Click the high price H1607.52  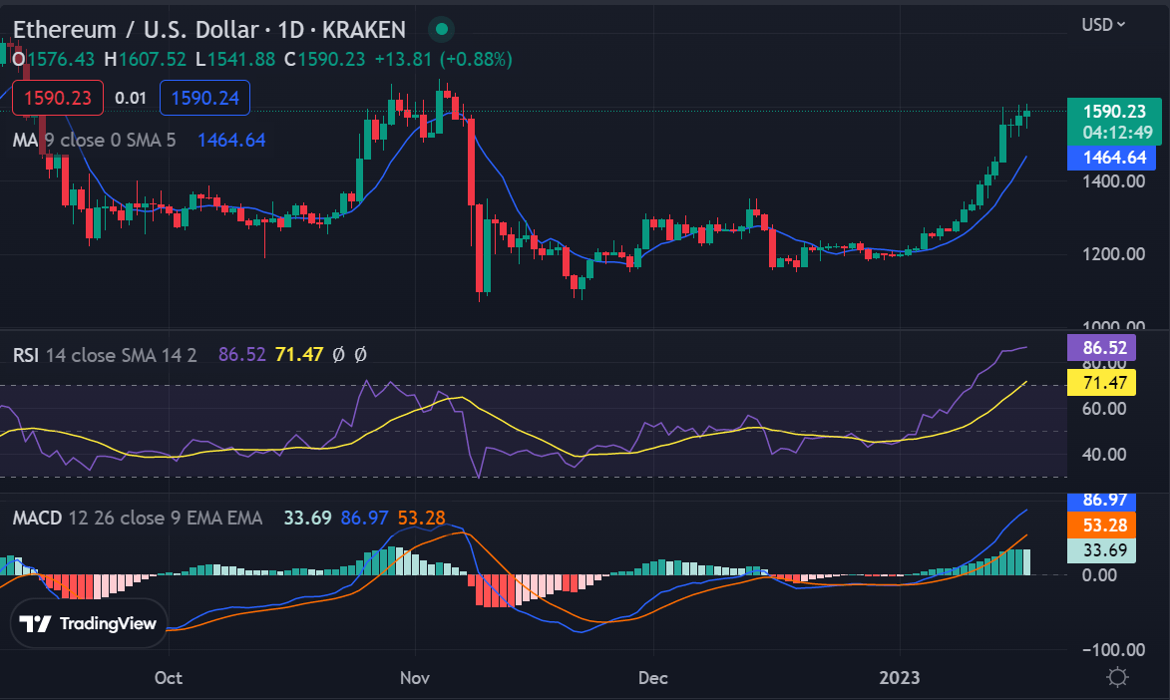point(145,59)
